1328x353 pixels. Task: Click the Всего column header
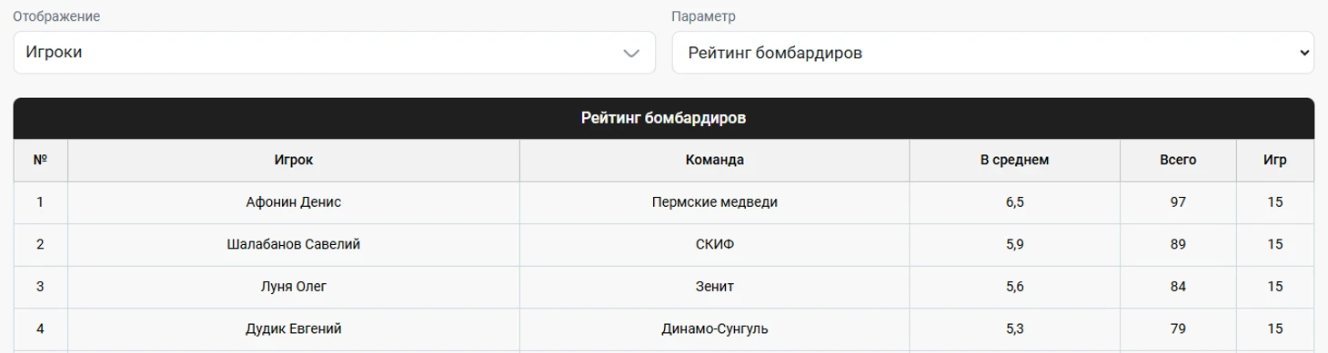point(1178,160)
